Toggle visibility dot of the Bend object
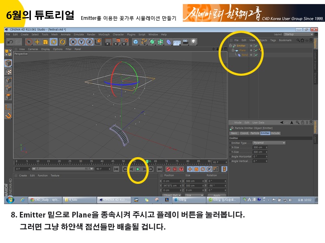This screenshot has height=243, width=325. [251, 55]
